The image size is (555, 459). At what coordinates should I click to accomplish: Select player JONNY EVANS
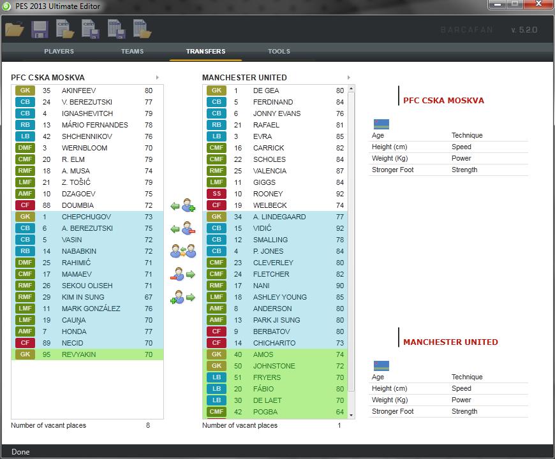coord(276,113)
